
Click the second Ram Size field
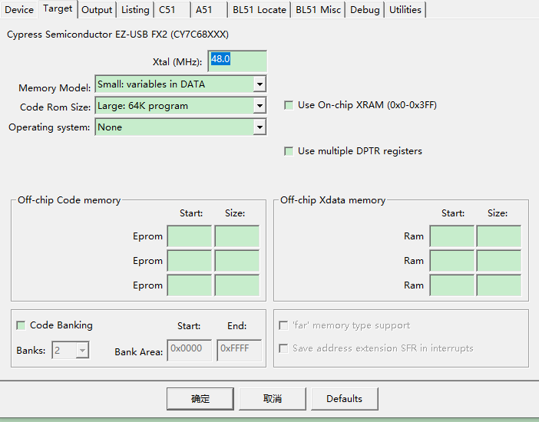pos(499,261)
